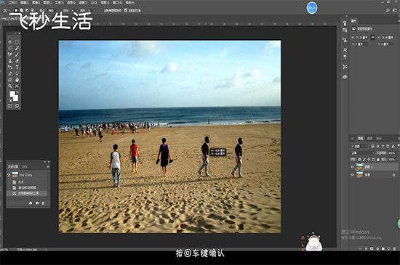Open the 窗口 (Window) menu
This screenshot has height=265, width=400.
(x=117, y=3)
